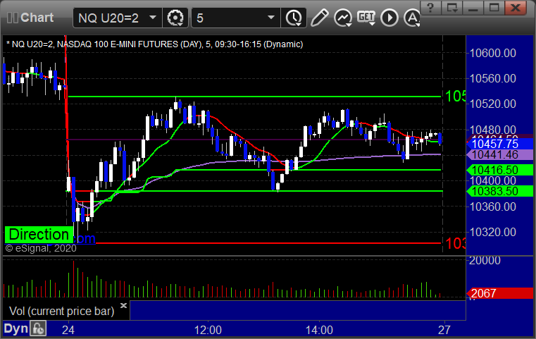
Task: Click the 10360.00 price axis label
Action: pyautogui.click(x=493, y=207)
